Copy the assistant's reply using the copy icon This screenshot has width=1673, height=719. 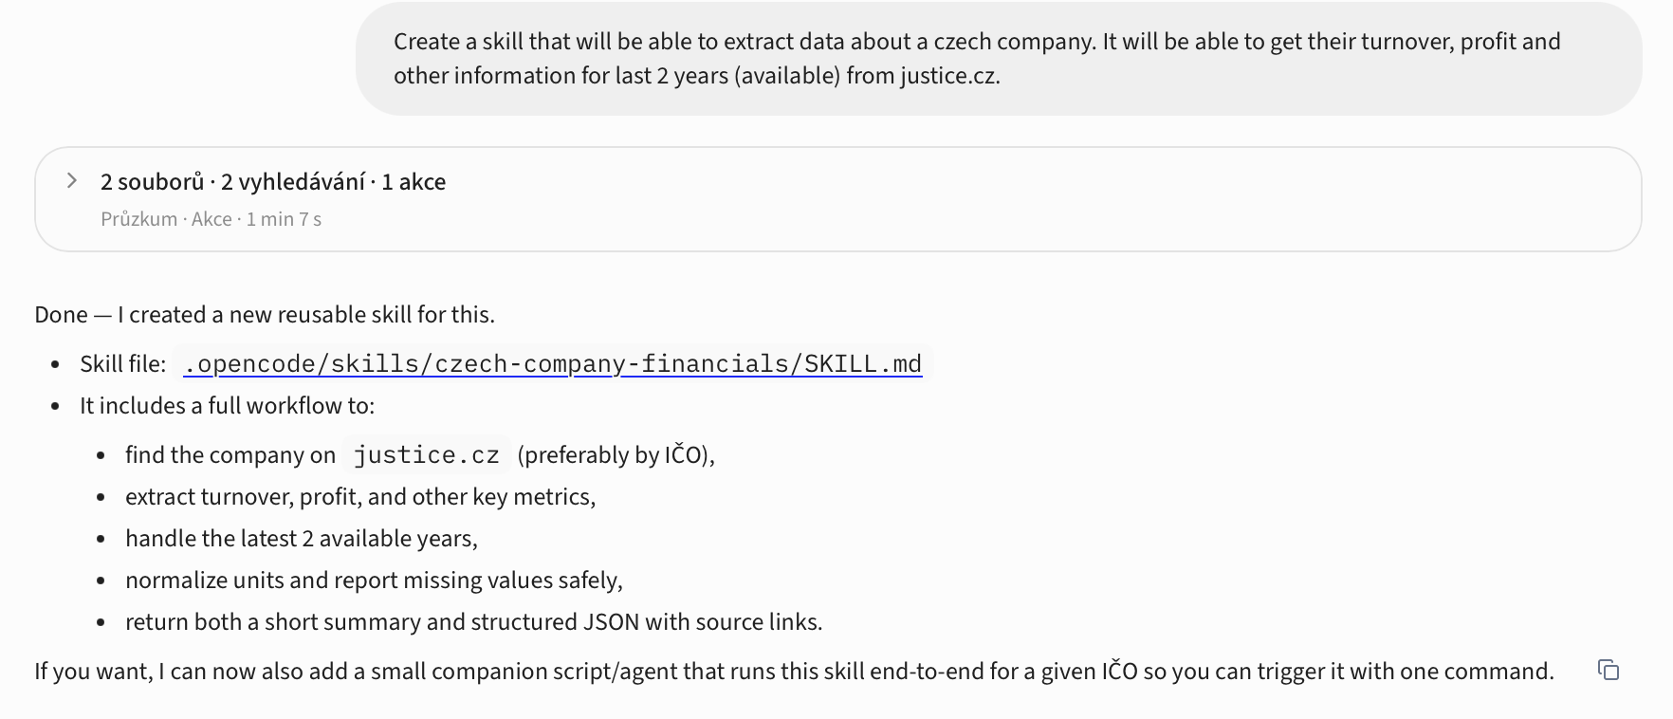coord(1609,671)
